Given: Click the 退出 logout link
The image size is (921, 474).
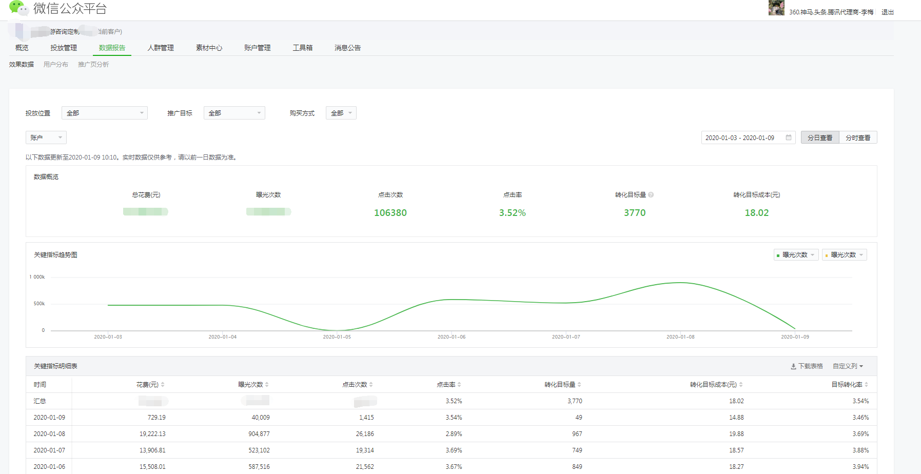Looking at the screenshot, I should (x=888, y=12).
